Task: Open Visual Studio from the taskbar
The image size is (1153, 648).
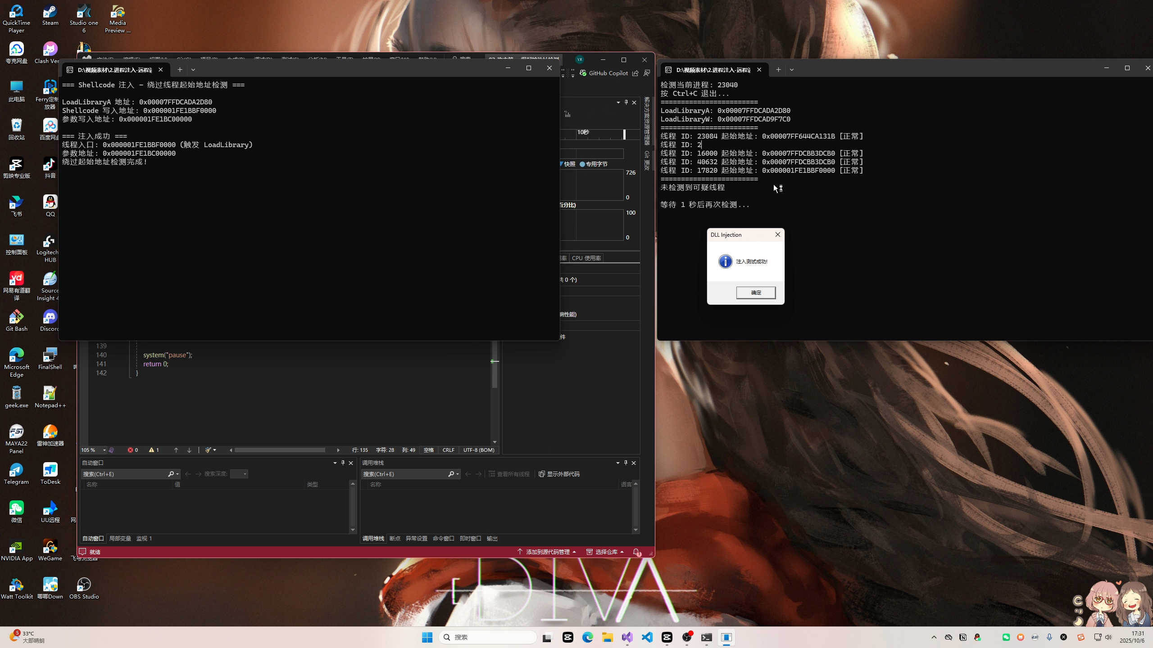Action: point(627,637)
